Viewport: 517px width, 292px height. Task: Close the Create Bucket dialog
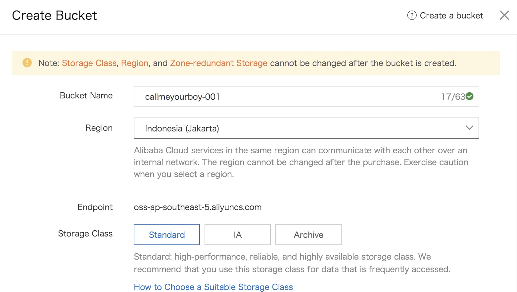click(504, 15)
